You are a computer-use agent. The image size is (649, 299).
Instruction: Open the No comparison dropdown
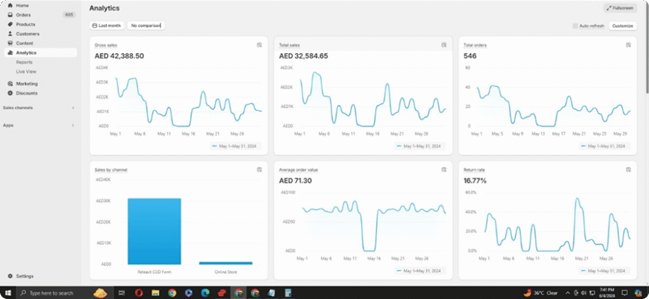click(145, 26)
